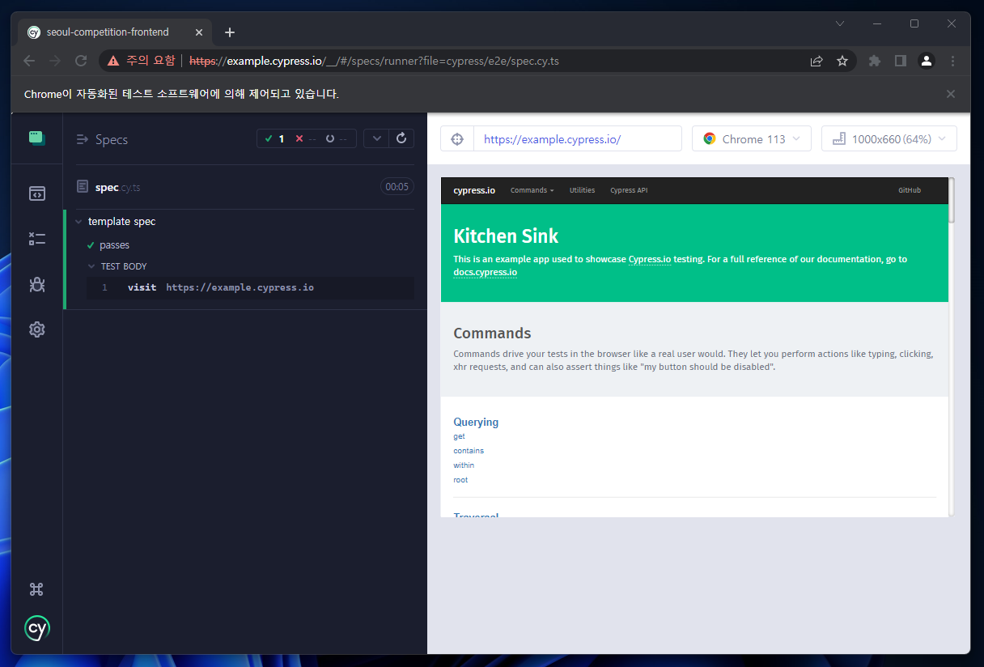This screenshot has width=984, height=667.
Task: Click the preview page vertical scrollbar
Action: (951, 200)
